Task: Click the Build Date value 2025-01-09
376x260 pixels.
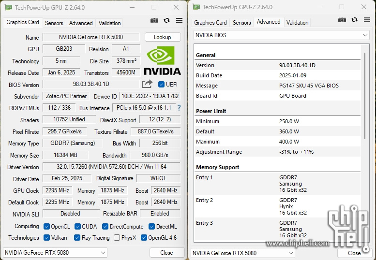Action: 293,75
